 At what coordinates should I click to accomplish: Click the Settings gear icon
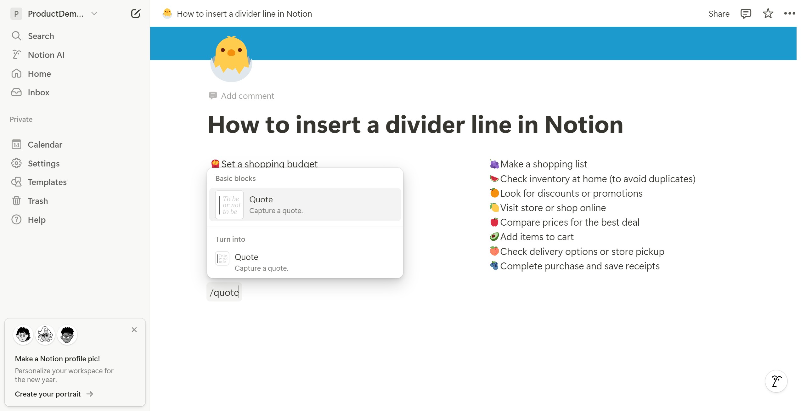click(x=16, y=163)
